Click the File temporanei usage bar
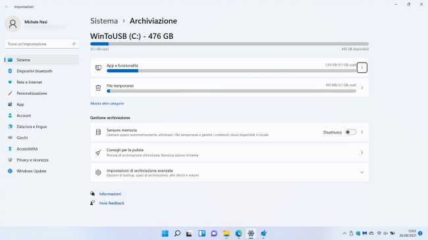 click(232, 91)
